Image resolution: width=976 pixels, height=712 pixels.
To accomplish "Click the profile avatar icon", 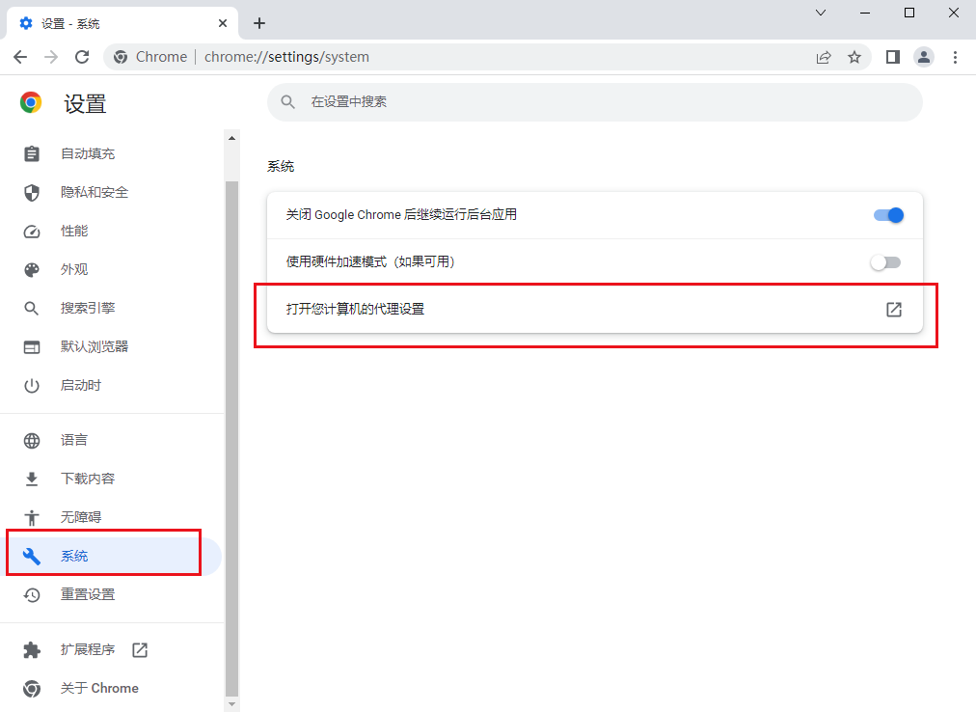I will (924, 57).
